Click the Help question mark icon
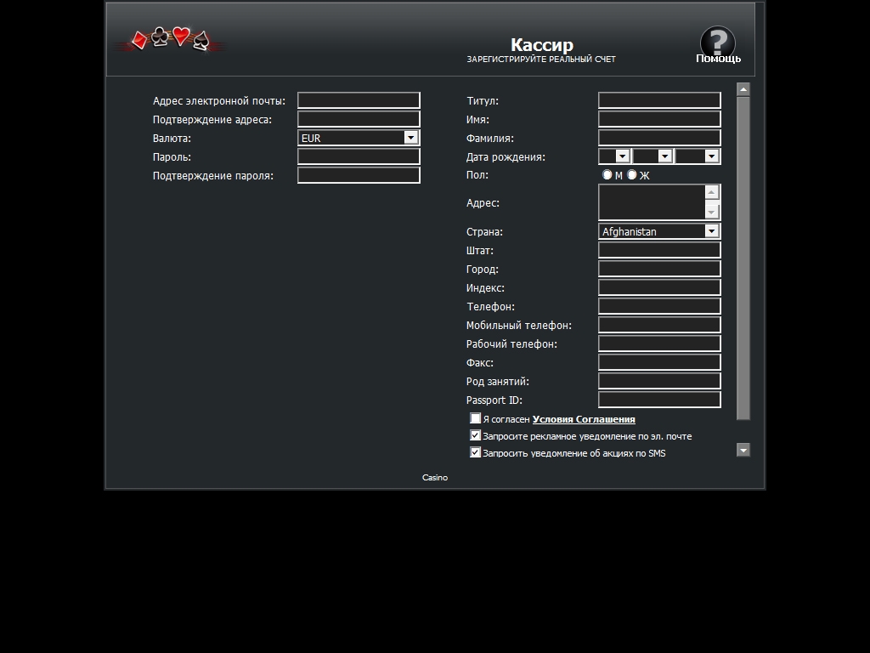The image size is (870, 653). [717, 43]
